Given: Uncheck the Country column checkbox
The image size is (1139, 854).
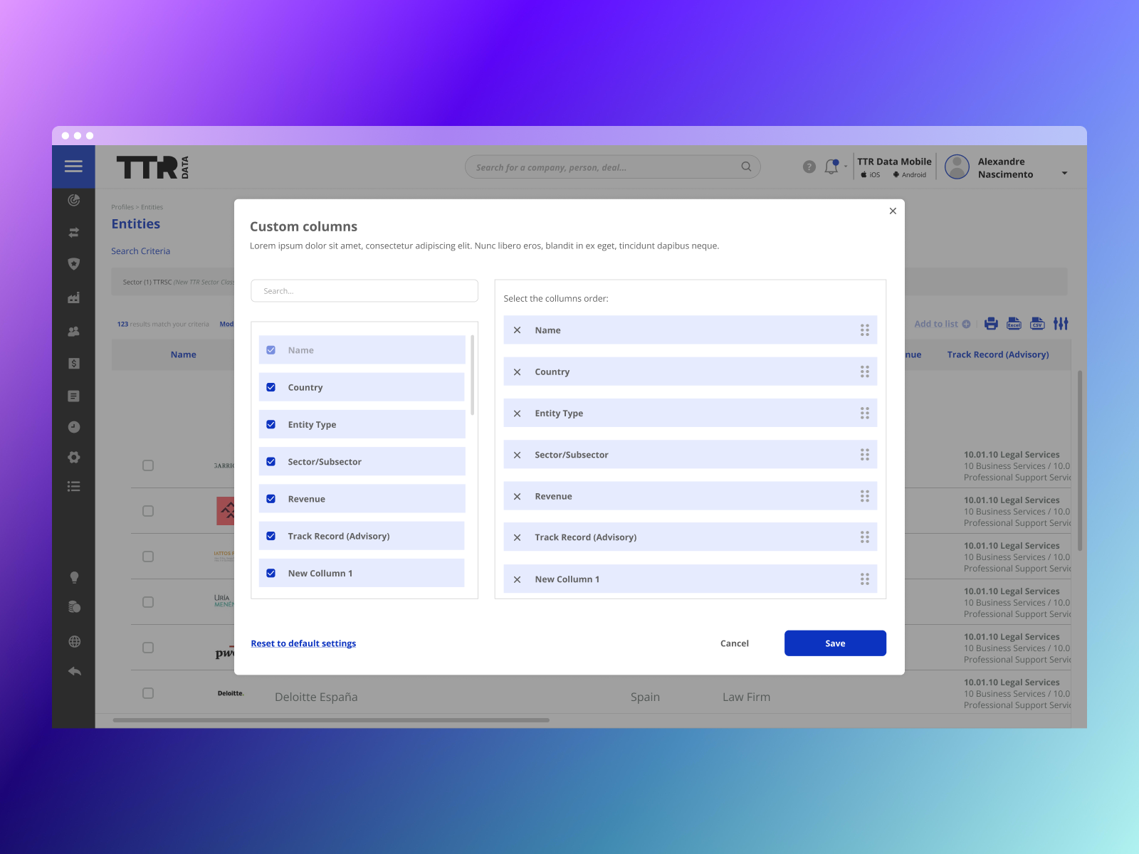Looking at the screenshot, I should tap(271, 388).
